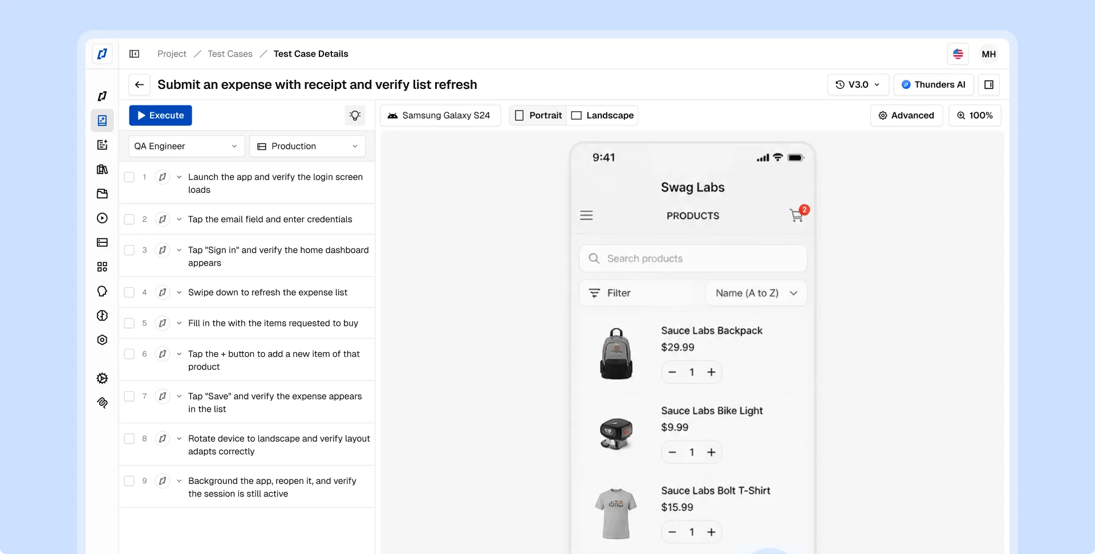Check the checkbox for step 1
1095x554 pixels.
coord(129,177)
